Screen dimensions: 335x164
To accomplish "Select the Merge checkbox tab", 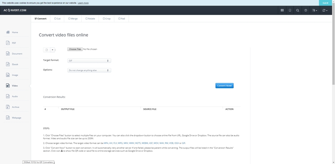I will pyautogui.click(x=73, y=18).
